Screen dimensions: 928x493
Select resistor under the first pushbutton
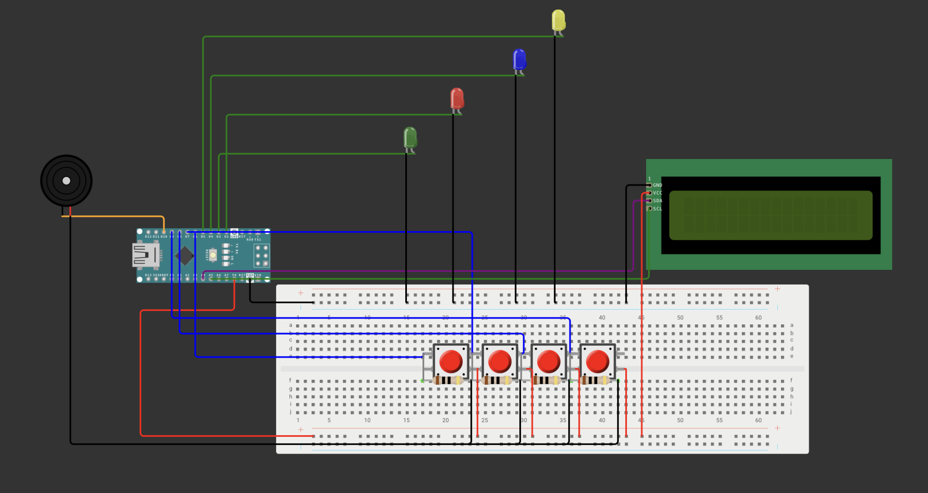448,380
